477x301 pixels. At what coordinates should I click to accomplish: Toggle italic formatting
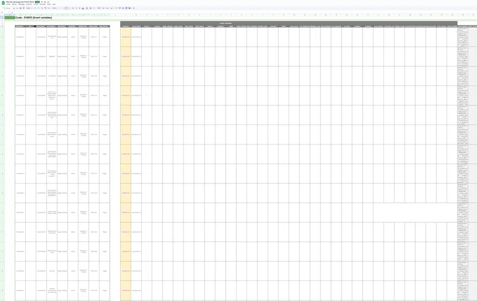coord(76,8)
